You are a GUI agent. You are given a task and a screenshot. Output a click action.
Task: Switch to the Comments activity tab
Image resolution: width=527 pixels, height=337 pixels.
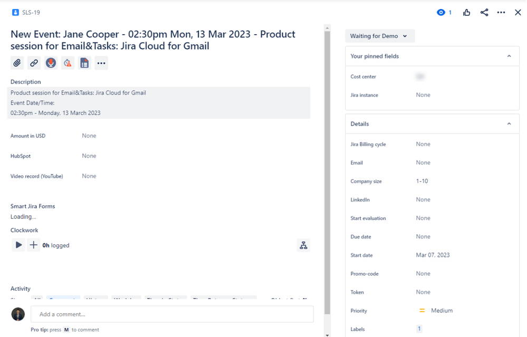(x=64, y=299)
